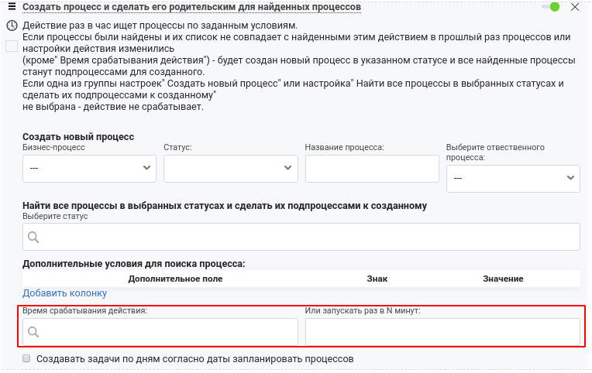Open the Выберите ответственного процесса dropdown
Viewport: 592px width, 373px height.
click(x=513, y=179)
